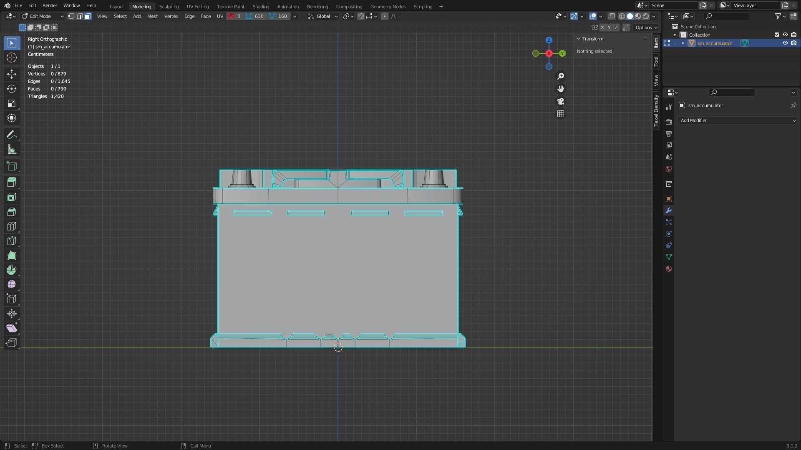Open the overlays options dropdown
Viewport: 801px width, 450px height.
coord(601,16)
